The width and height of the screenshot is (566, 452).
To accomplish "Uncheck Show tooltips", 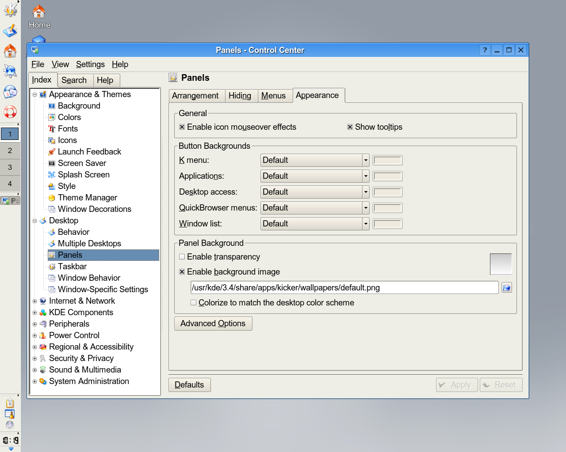I will [x=350, y=127].
